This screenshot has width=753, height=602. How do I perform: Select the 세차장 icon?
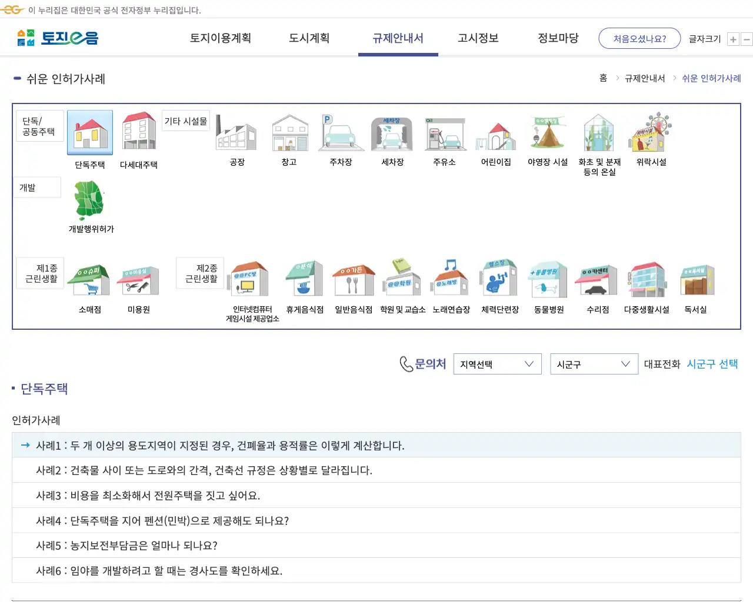tap(392, 135)
